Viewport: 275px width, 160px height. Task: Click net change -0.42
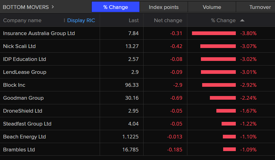point(176,46)
